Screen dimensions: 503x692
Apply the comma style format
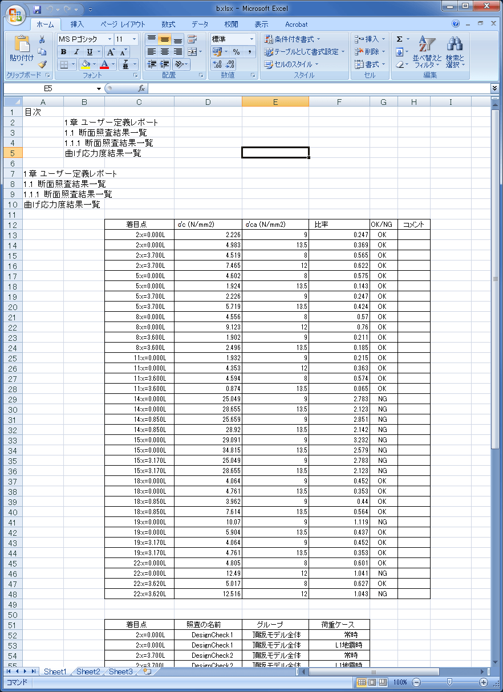coord(249,52)
